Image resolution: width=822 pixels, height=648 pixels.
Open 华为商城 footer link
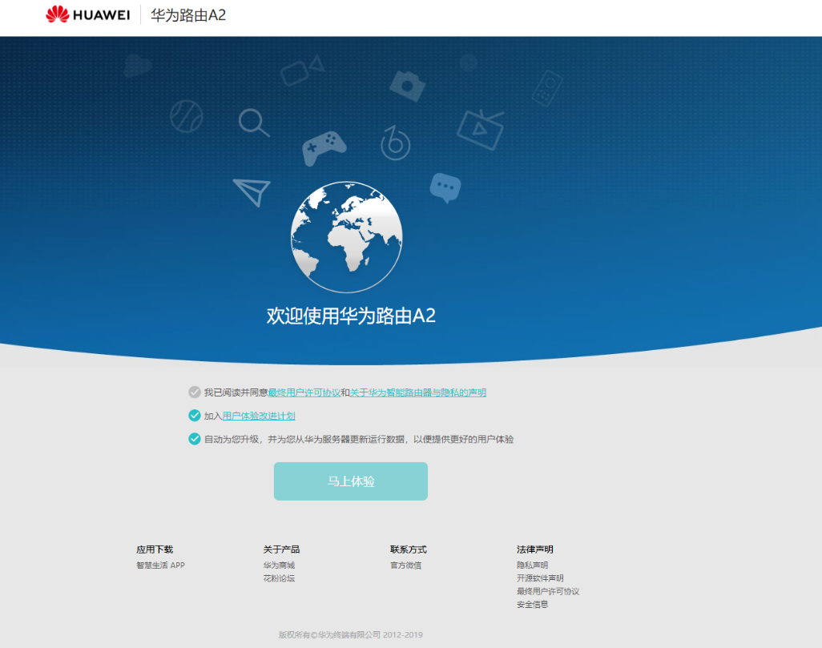coord(279,565)
